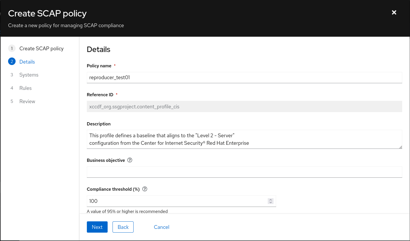Click the disabled Reference ID field
Viewport: 410px width, 241px height.
(244, 107)
